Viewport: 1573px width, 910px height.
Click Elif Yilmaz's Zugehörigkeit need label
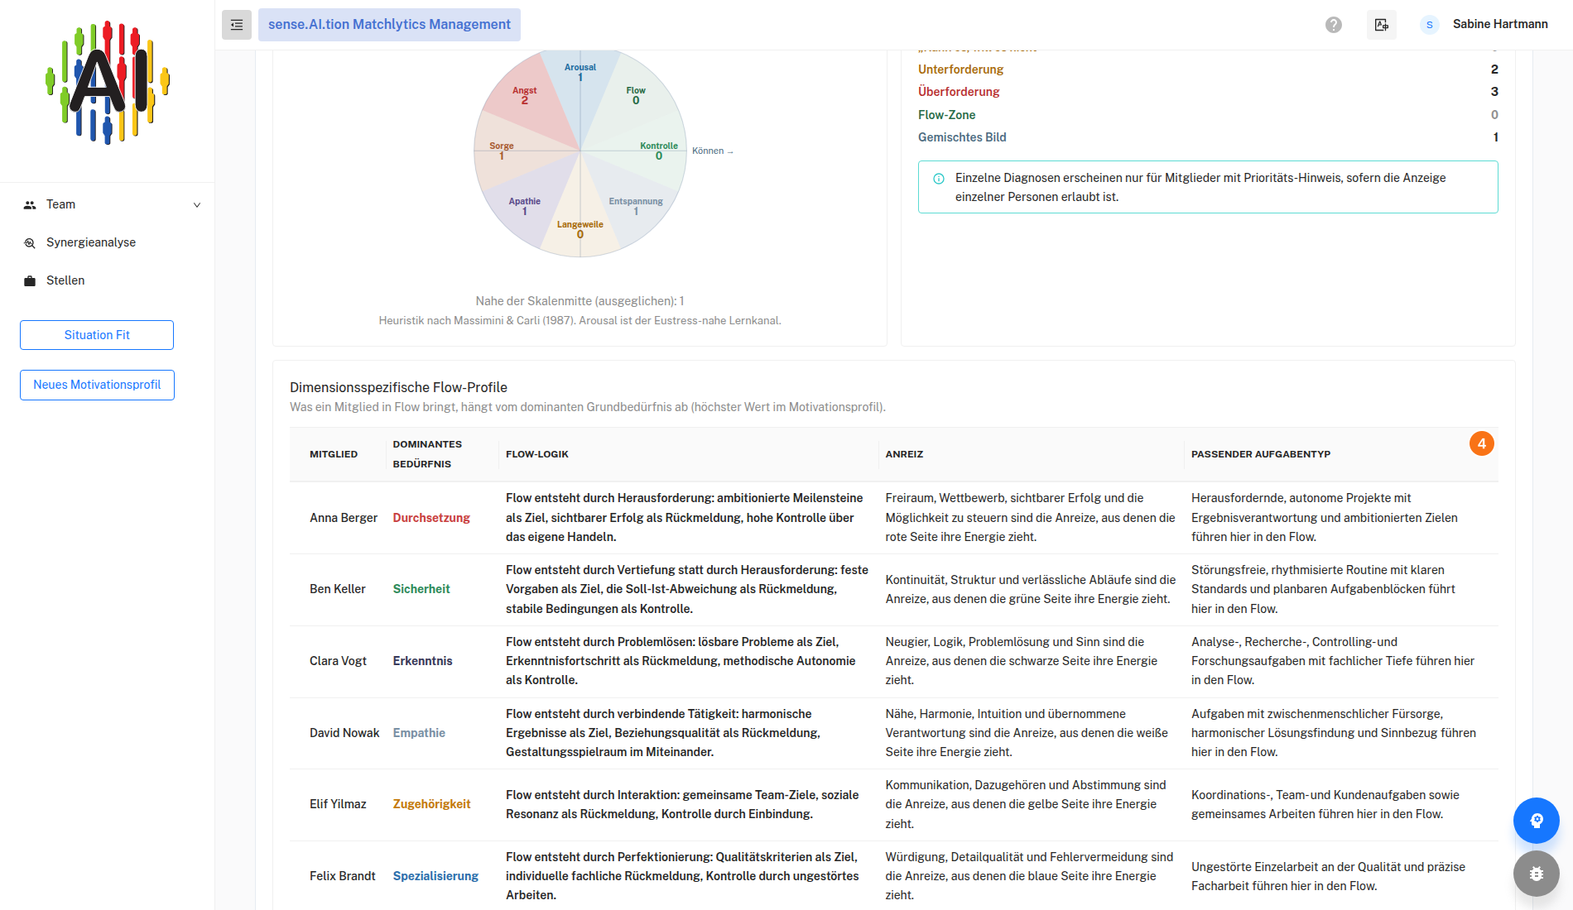coord(431,804)
